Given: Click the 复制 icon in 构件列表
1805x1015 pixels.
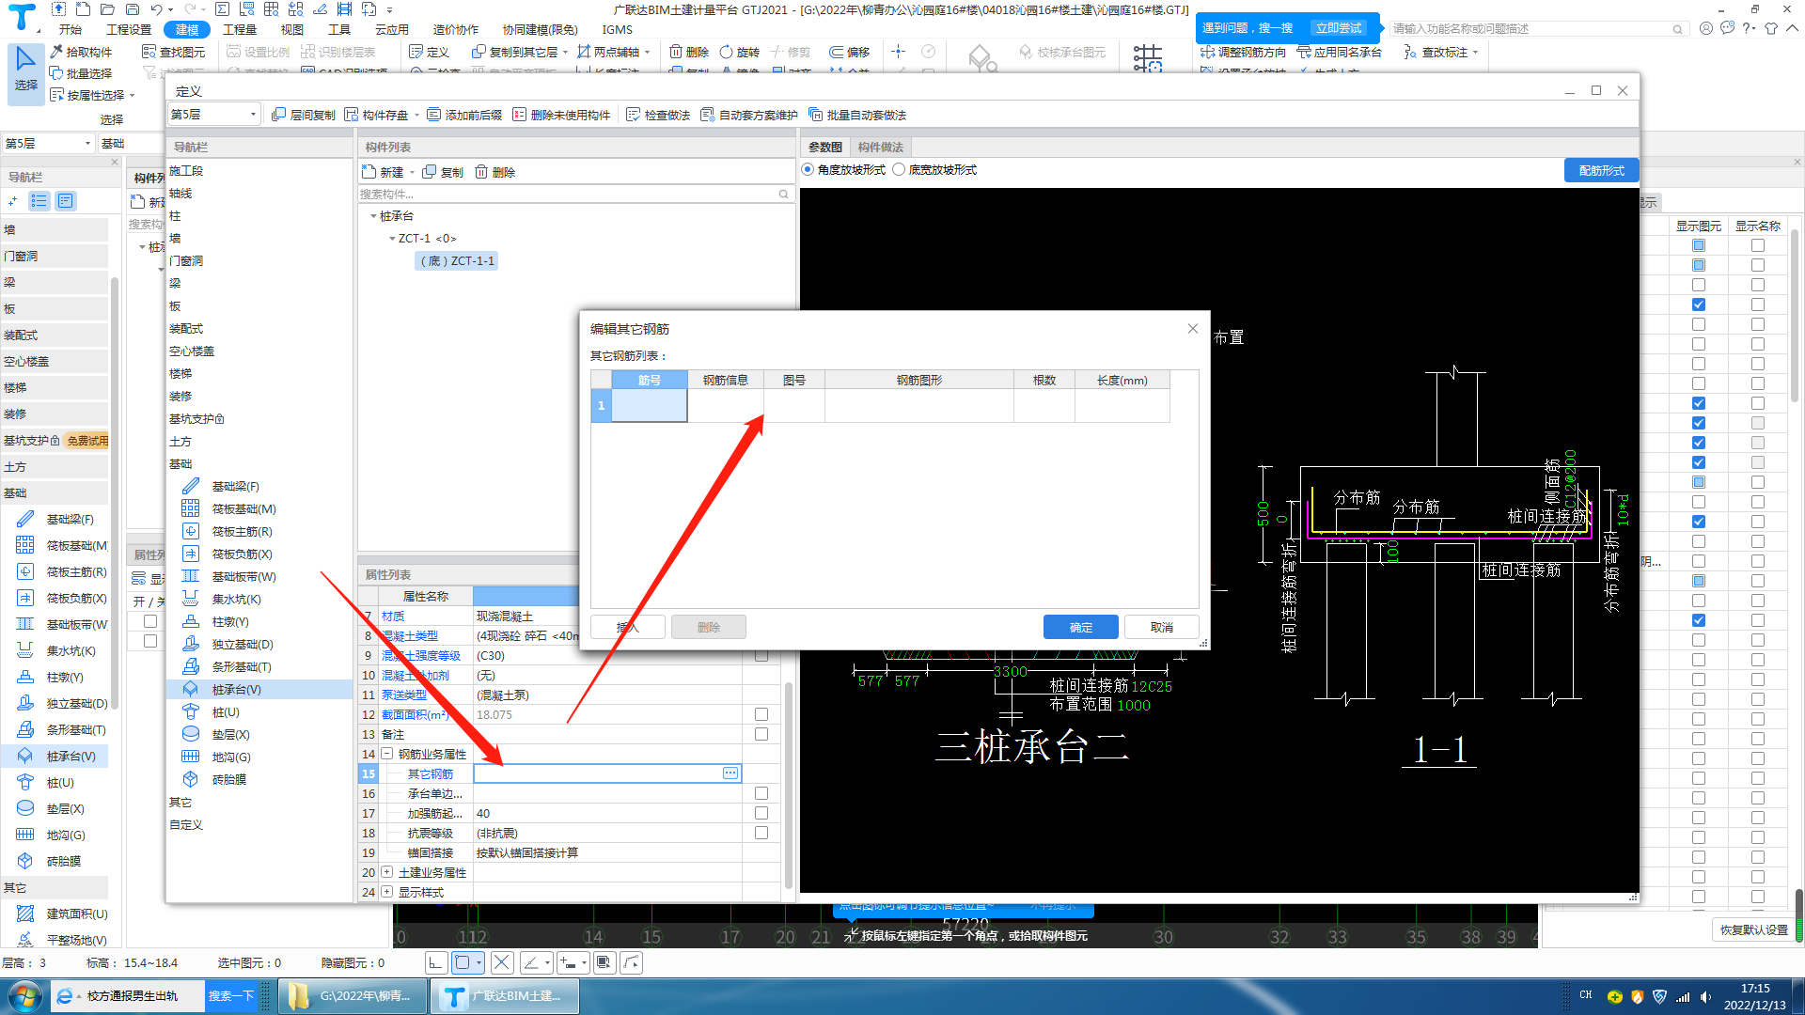Looking at the screenshot, I should pyautogui.click(x=430, y=172).
